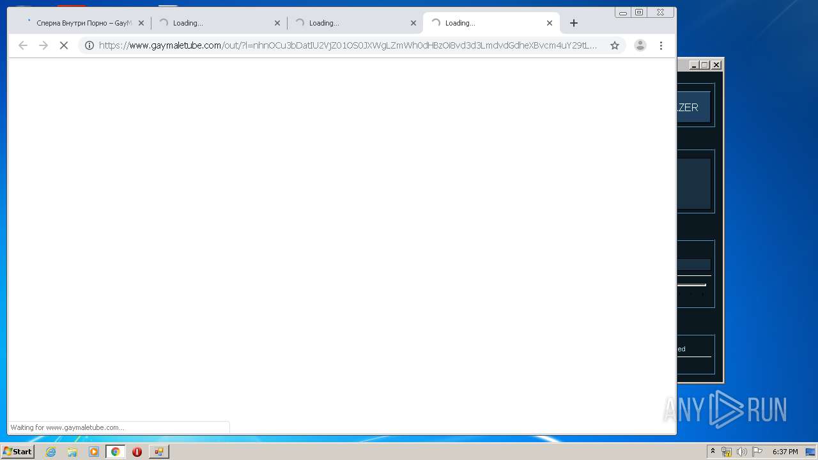818x460 pixels.
Task: Maximize the background dark window
Action: (x=704, y=65)
